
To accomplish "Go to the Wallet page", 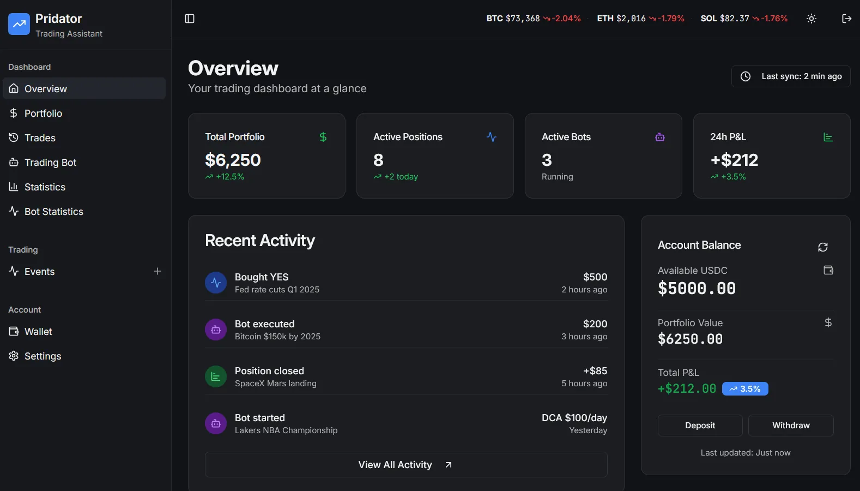I will pyautogui.click(x=84, y=331).
